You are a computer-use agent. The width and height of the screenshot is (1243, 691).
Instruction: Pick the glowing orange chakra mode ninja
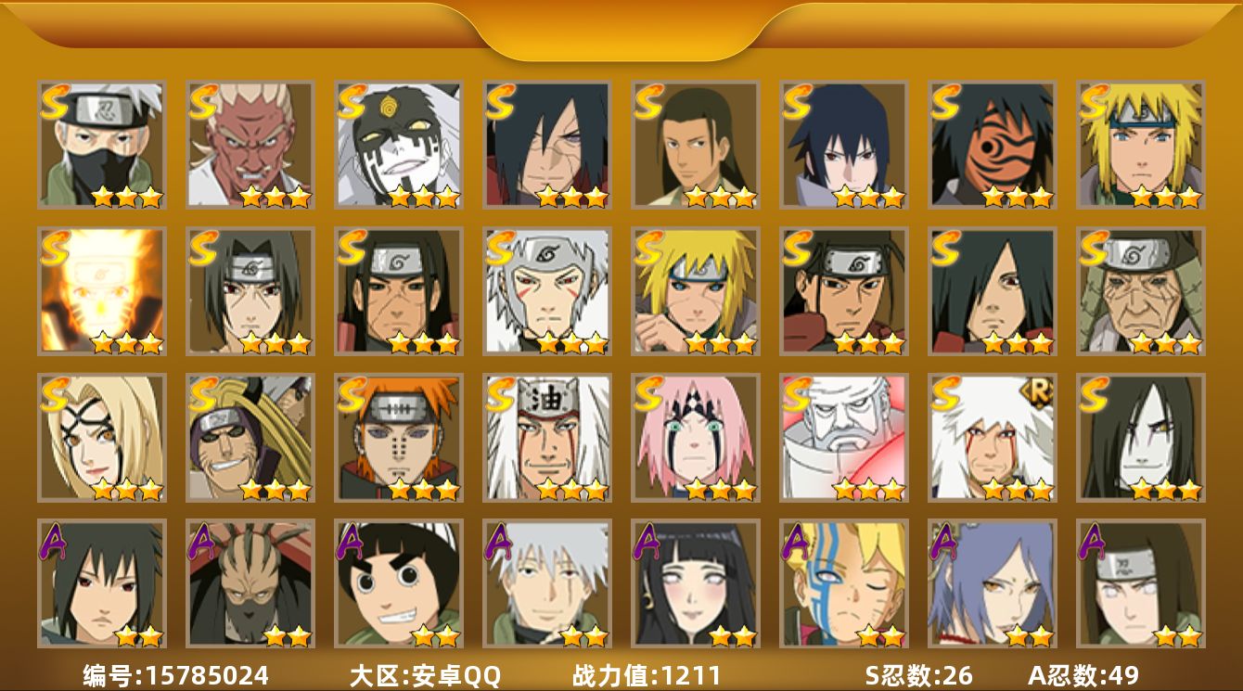pyautogui.click(x=102, y=291)
